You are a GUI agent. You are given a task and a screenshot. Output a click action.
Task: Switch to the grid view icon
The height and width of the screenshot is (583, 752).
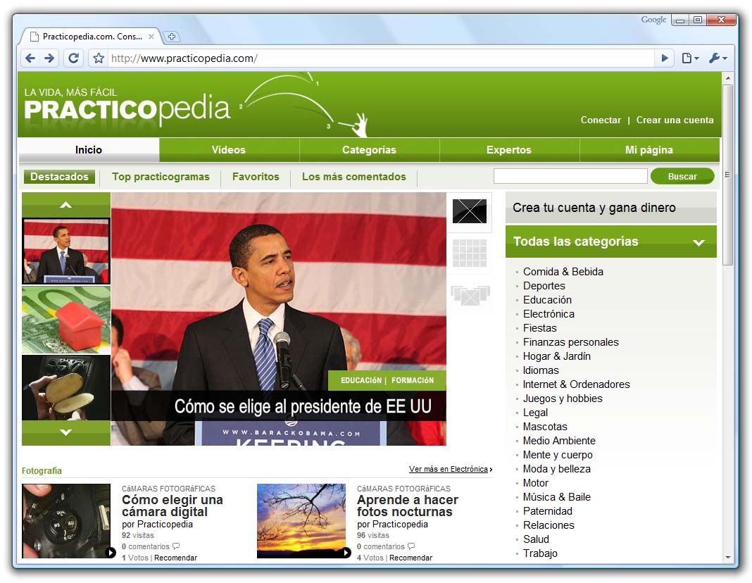click(x=470, y=253)
